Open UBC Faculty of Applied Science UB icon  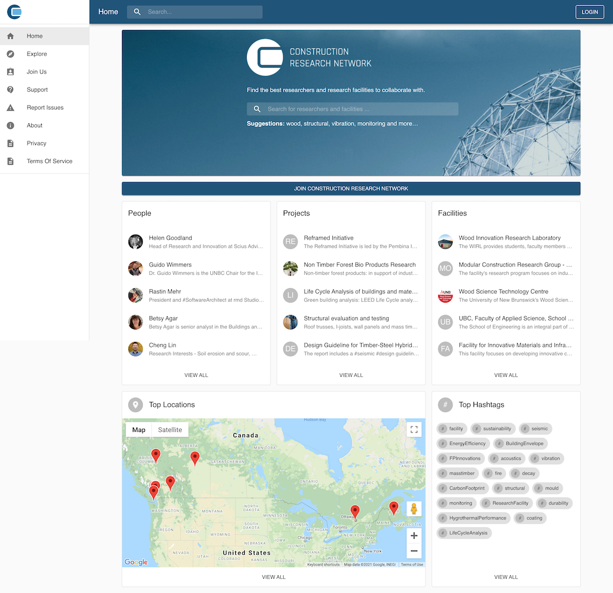445,322
